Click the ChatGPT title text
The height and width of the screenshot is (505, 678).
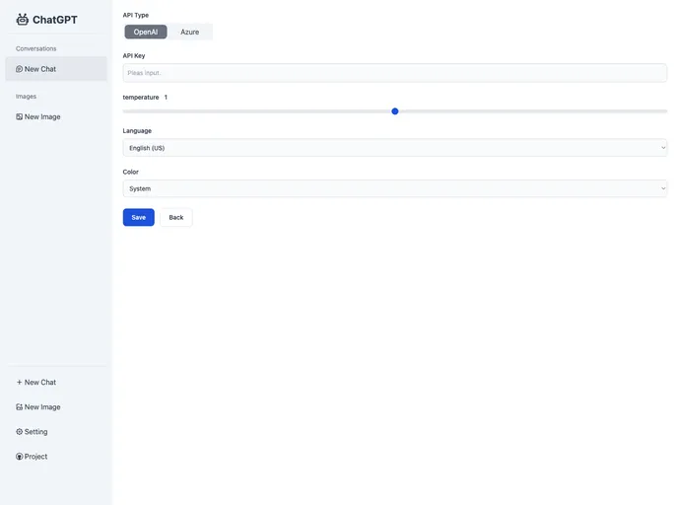pyautogui.click(x=55, y=20)
